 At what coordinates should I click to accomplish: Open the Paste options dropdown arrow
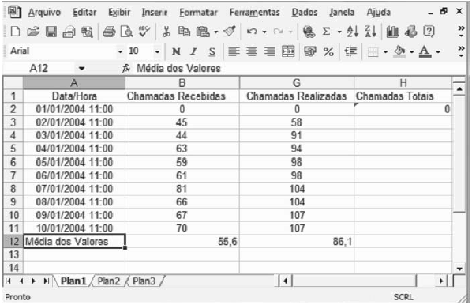215,32
